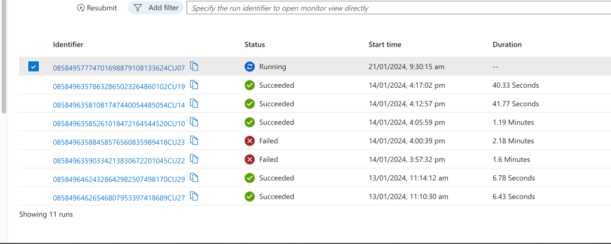Image resolution: width=611 pixels, height=244 pixels.
Task: Copy the run identifier ending in CU22
Action: [x=194, y=159]
